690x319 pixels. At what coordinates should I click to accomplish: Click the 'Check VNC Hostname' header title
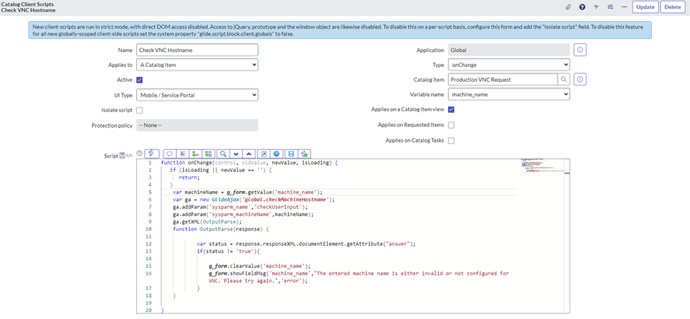28,10
